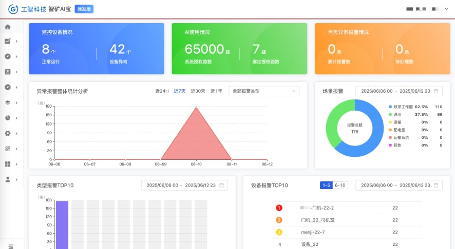The image size is (455, 249).
Task: Open the user profile sidebar icon
Action: point(7,179)
